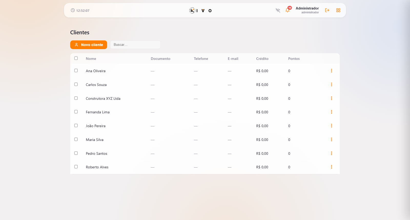Check the Maria Silva row checkbox
The width and height of the screenshot is (410, 220).
pos(76,139)
